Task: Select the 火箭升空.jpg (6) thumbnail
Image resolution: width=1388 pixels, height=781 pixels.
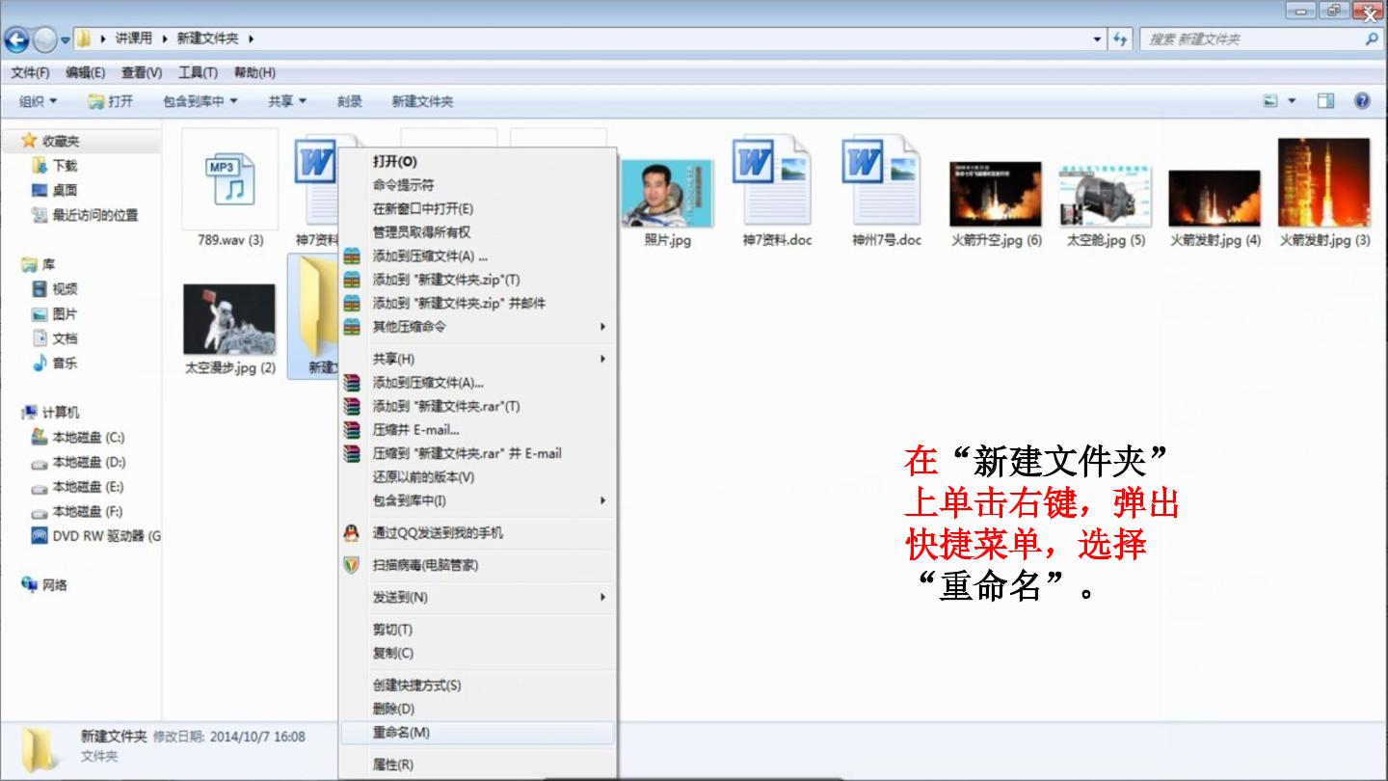Action: (x=996, y=194)
